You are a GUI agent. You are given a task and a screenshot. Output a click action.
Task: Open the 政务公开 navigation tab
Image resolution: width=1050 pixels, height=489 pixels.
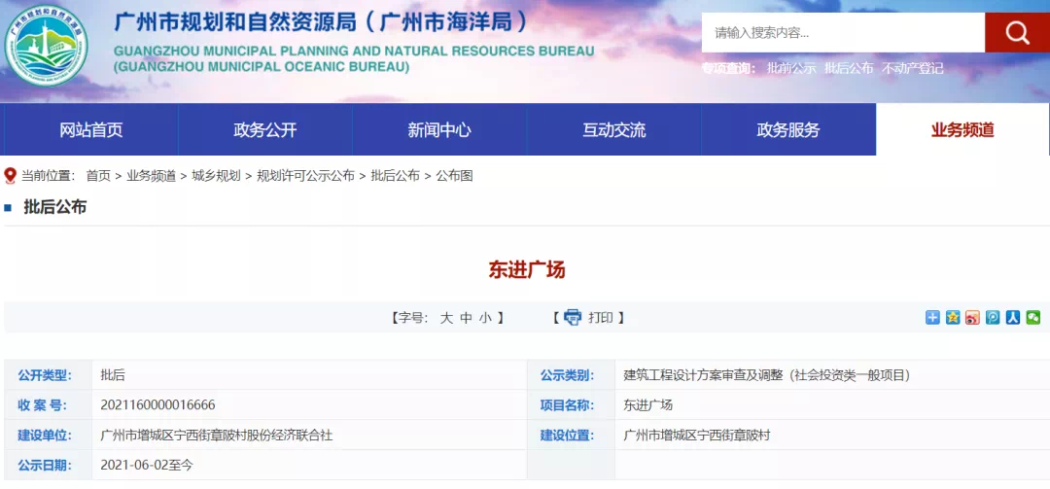(264, 130)
